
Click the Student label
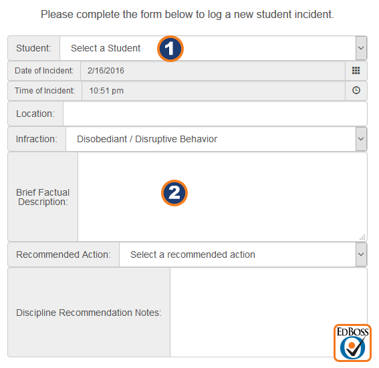(33, 48)
